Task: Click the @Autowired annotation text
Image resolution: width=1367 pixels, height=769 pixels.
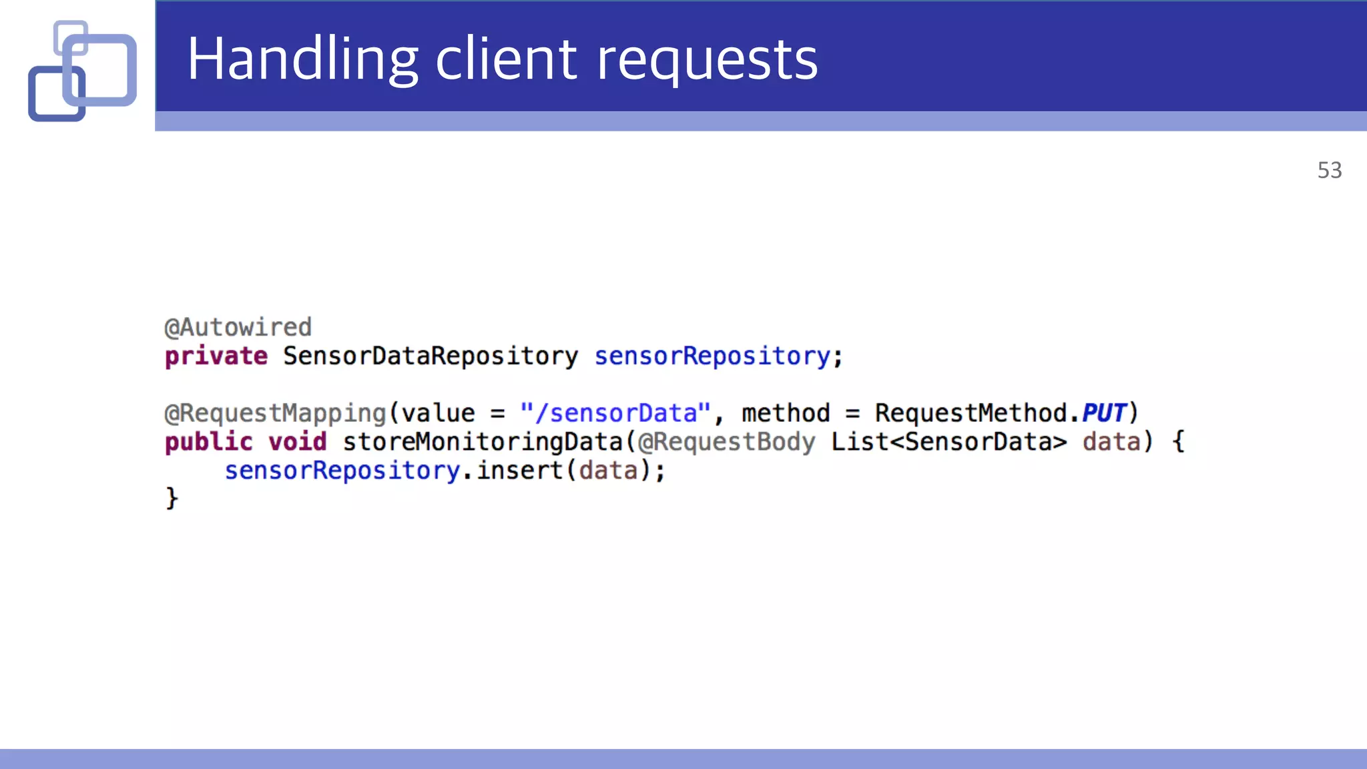Action: [x=238, y=327]
